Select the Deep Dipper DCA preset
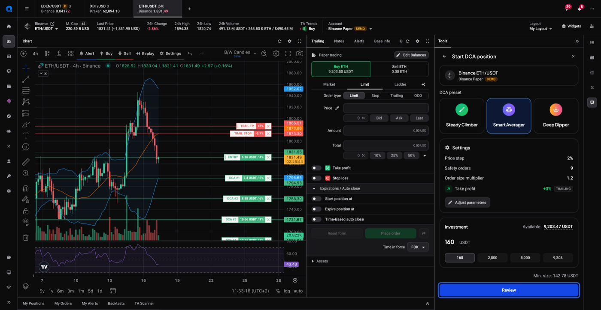Screen dimensions: 601x310 (556, 116)
